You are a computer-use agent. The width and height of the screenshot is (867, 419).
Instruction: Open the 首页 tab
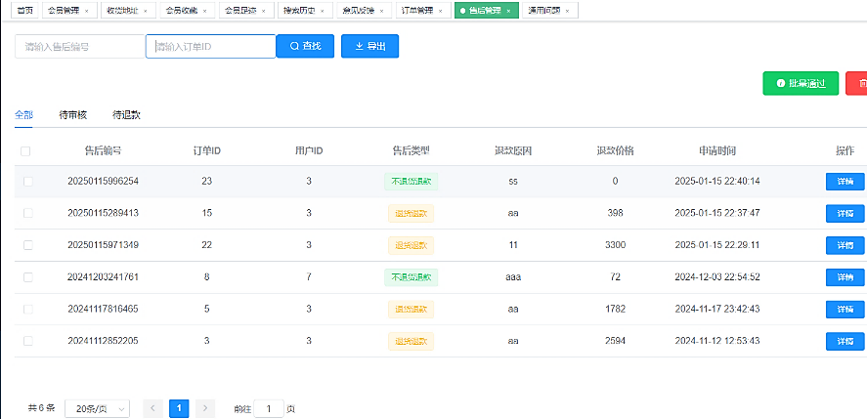[x=24, y=11]
